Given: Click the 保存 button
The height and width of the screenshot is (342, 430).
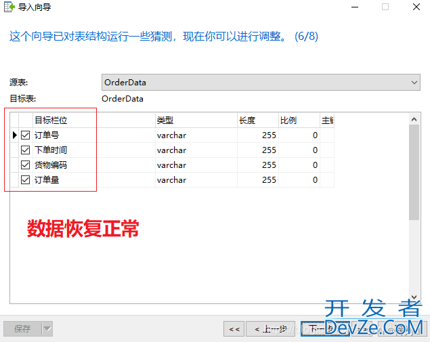Looking at the screenshot, I should (22, 328).
